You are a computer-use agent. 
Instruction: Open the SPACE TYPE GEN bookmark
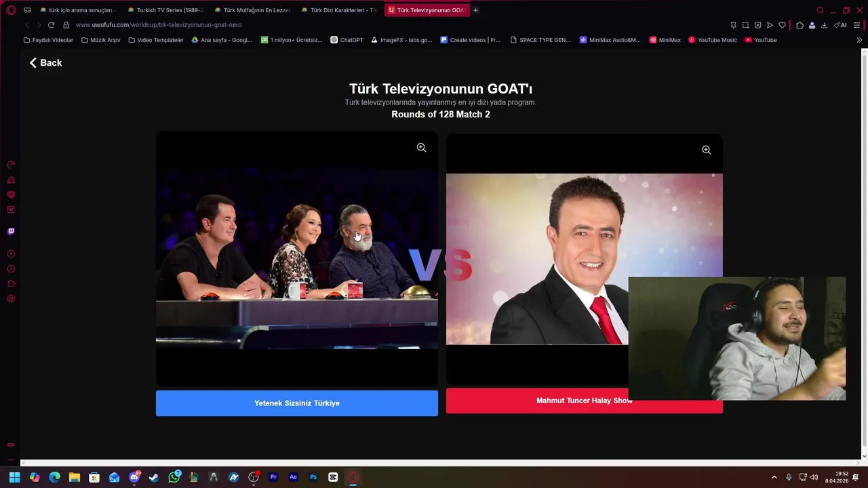click(540, 40)
